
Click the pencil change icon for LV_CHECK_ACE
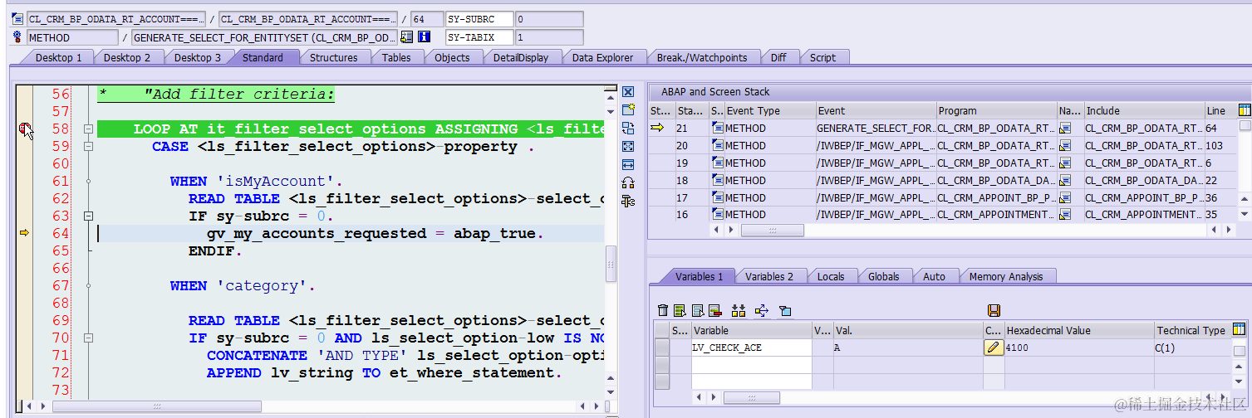[994, 348]
